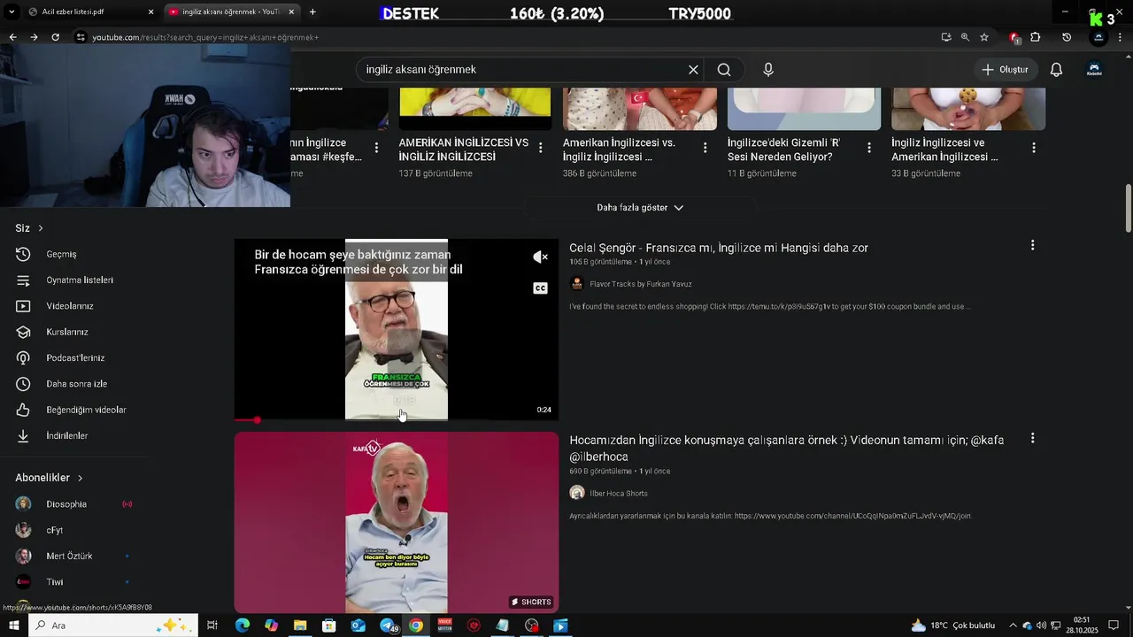Screen dimensions: 1133x637
Task: Close the Acil ezber listesi.pdf tab
Action: pyautogui.click(x=150, y=12)
